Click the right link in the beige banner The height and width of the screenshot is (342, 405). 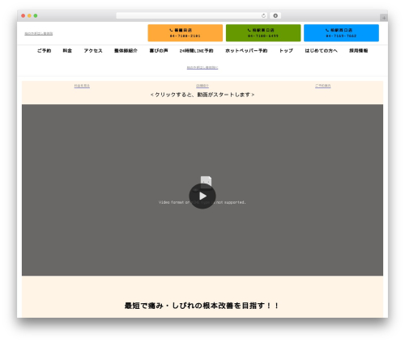[323, 86]
